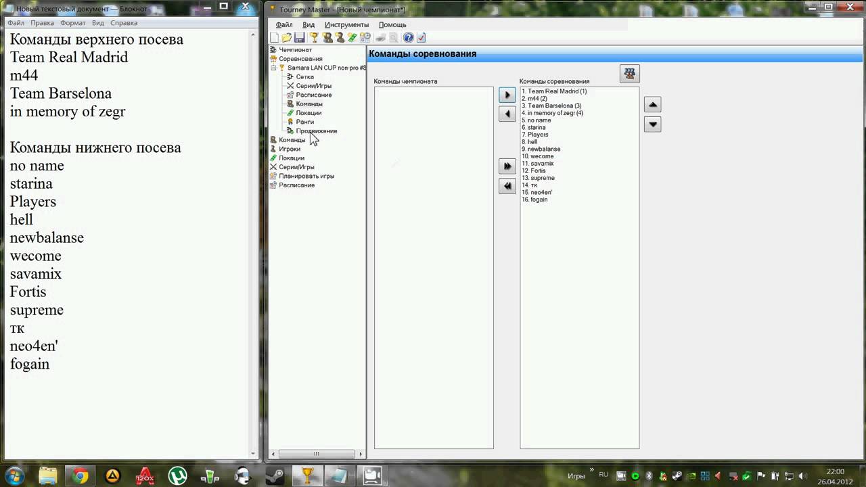The width and height of the screenshot is (866, 487).
Task: Open the blue Help question mark icon
Action: click(408, 38)
